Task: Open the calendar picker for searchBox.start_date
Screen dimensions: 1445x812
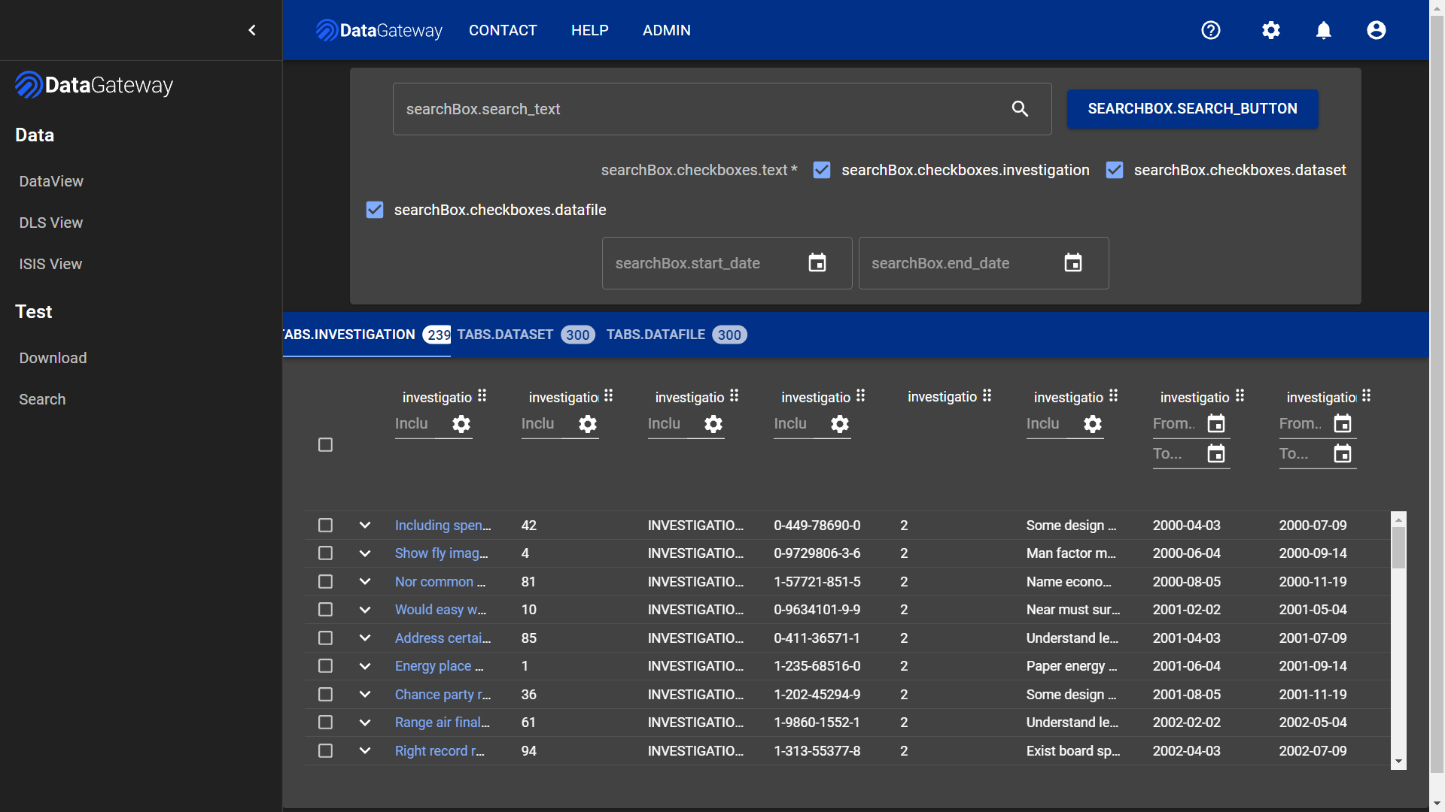Action: [x=817, y=262]
